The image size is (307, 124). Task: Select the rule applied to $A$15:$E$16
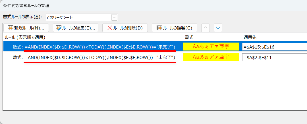[x=155, y=47]
